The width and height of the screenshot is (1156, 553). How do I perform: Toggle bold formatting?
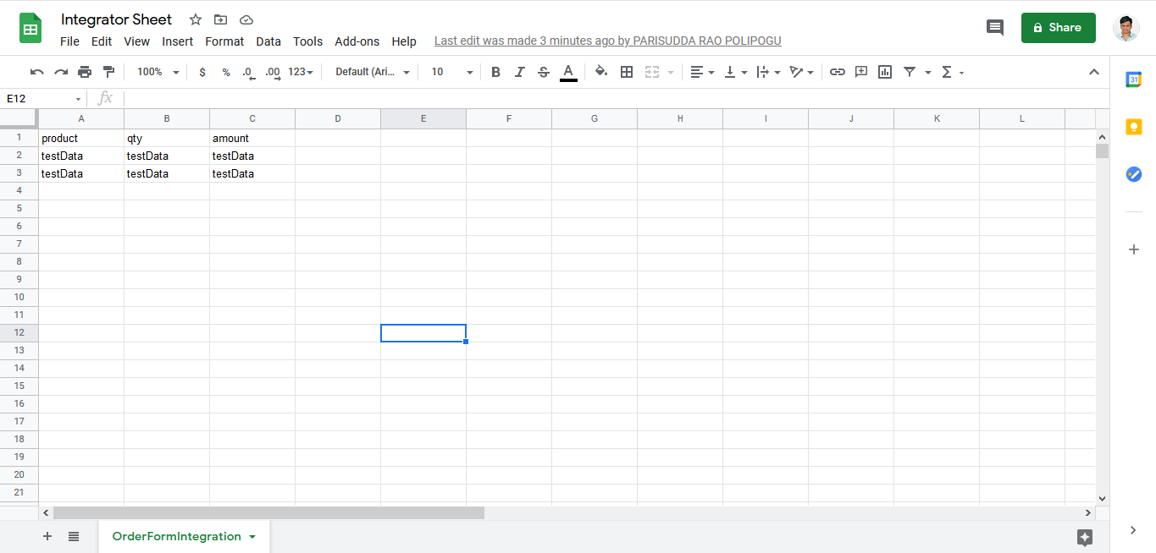pos(495,72)
